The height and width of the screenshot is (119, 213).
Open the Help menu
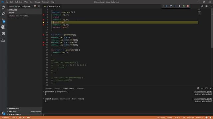click(x=52, y=2)
